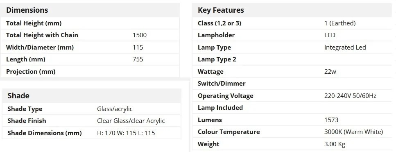396x152 pixels.
Task: Select the Width/Diameter (mm) label
Action: [40, 47]
